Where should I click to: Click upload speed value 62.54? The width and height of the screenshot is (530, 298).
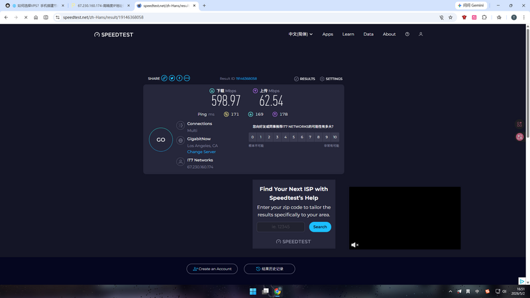tap(271, 101)
